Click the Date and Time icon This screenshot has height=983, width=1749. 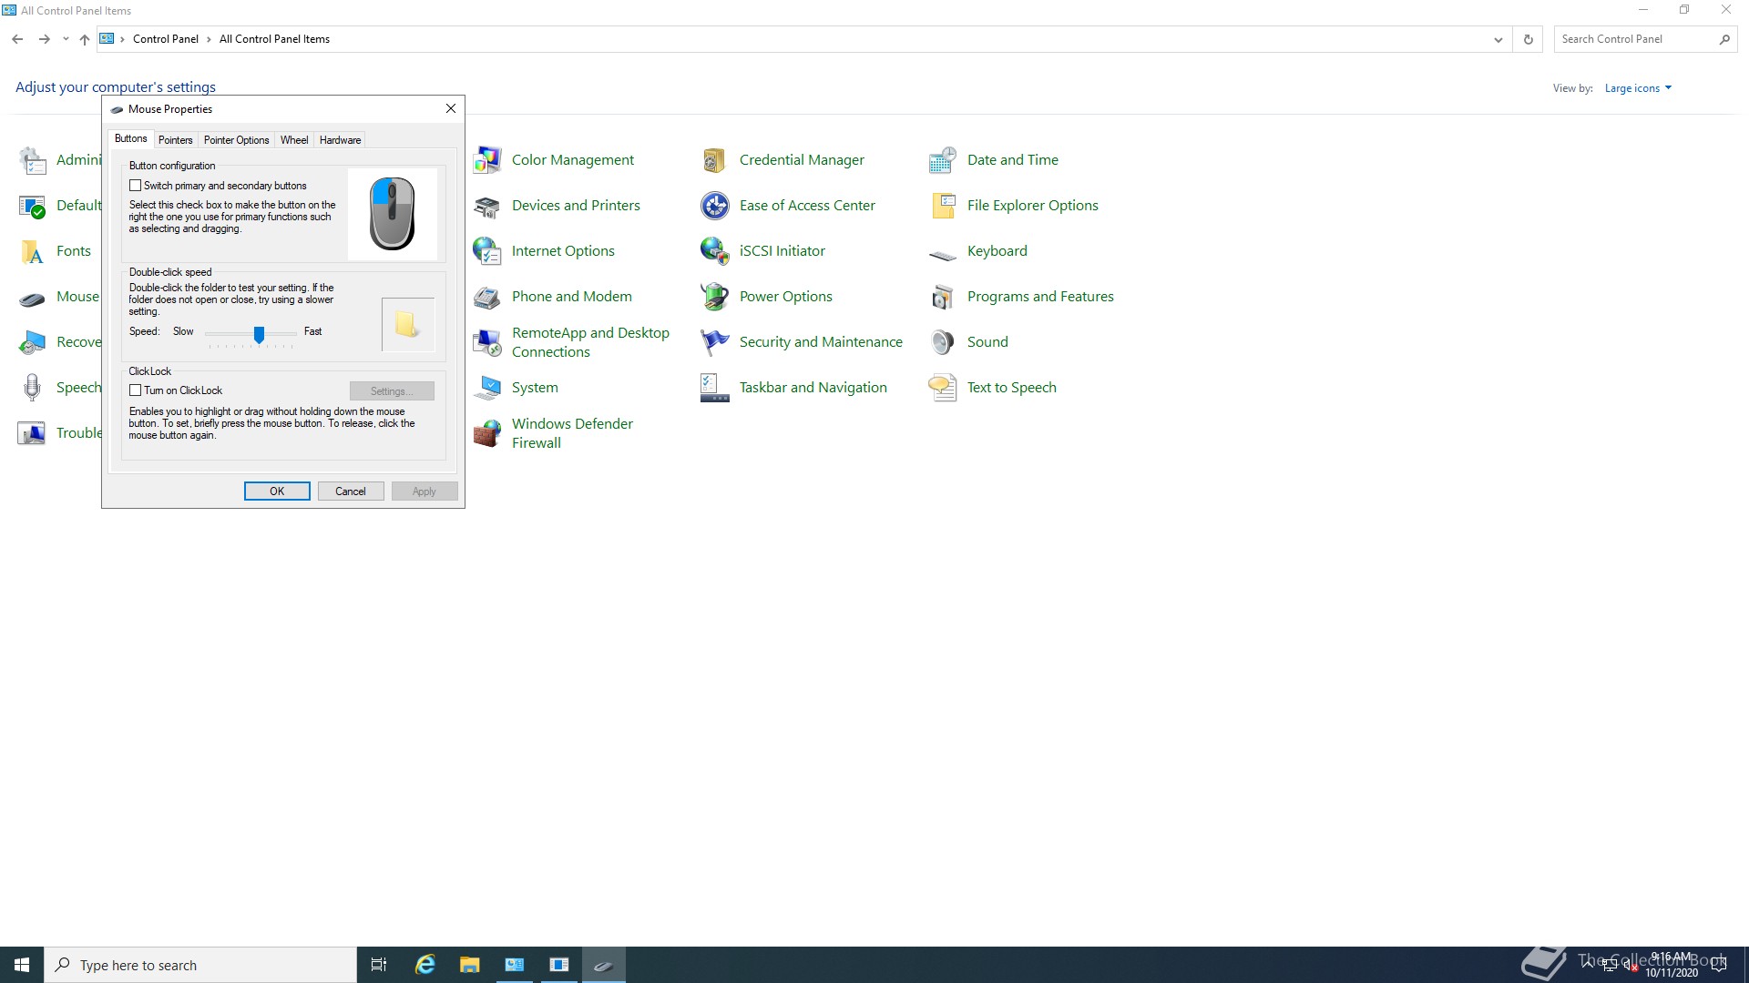click(942, 160)
